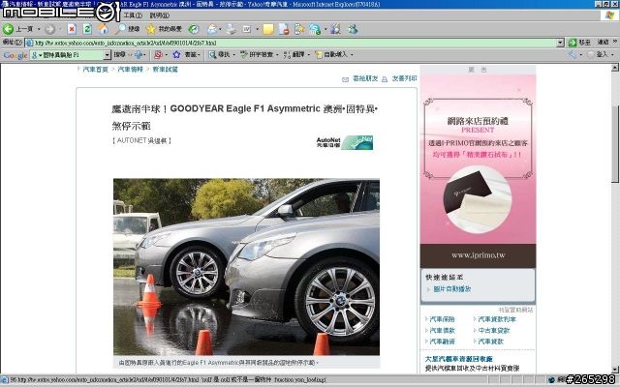Click the yellow note toolbar icon

268,29
